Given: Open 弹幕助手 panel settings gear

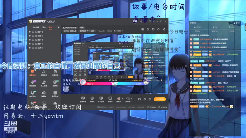Looking at the screenshot, I should click(236, 23).
